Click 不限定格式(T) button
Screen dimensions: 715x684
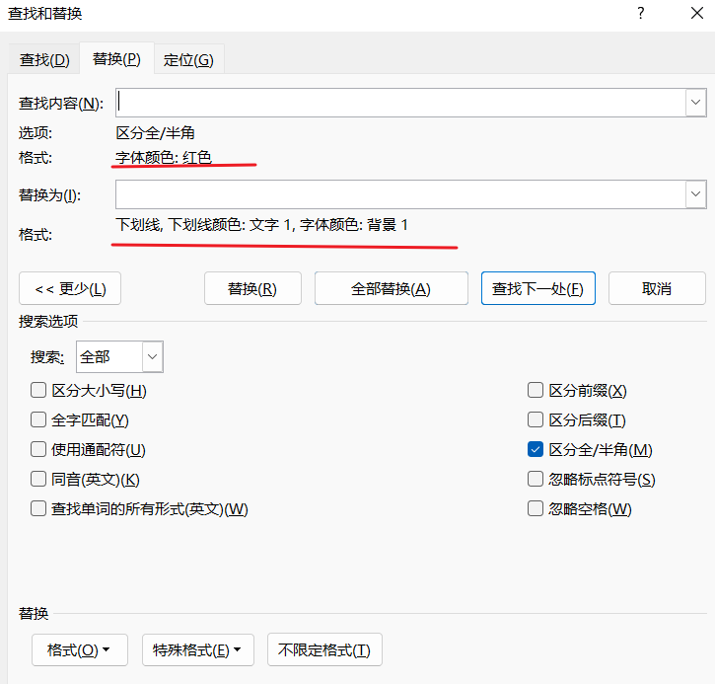[x=324, y=649]
